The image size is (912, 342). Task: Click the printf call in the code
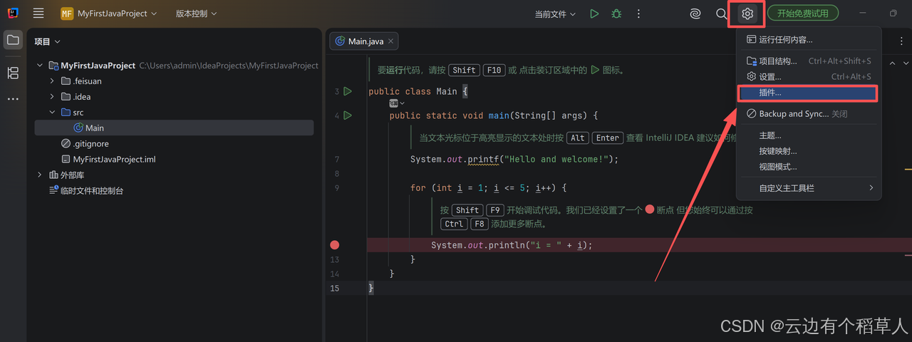[x=483, y=159]
